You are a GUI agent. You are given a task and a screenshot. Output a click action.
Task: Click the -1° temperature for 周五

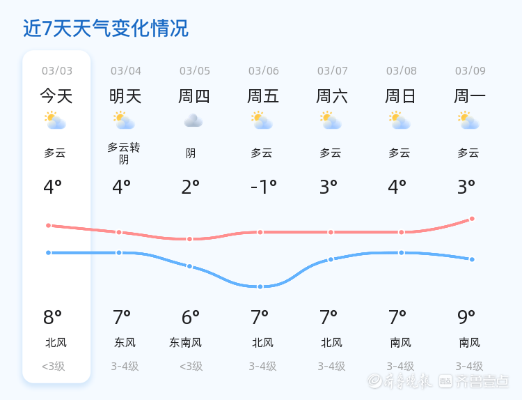pyautogui.click(x=263, y=187)
